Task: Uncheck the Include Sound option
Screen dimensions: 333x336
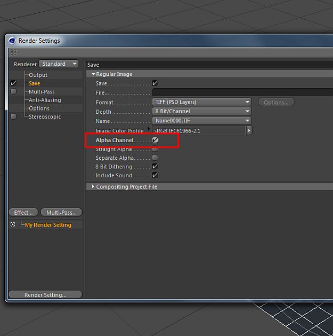Action: (x=155, y=175)
